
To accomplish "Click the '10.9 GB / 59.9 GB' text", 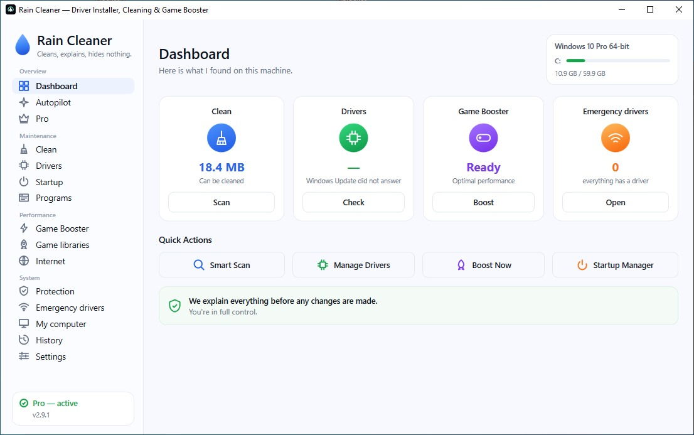I will [x=580, y=73].
